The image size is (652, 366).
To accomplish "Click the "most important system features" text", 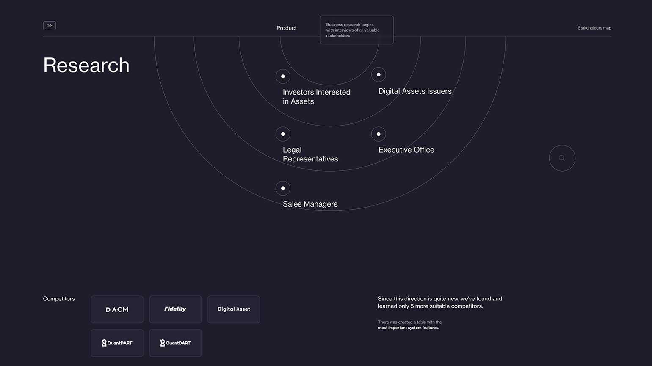I will coord(408,328).
